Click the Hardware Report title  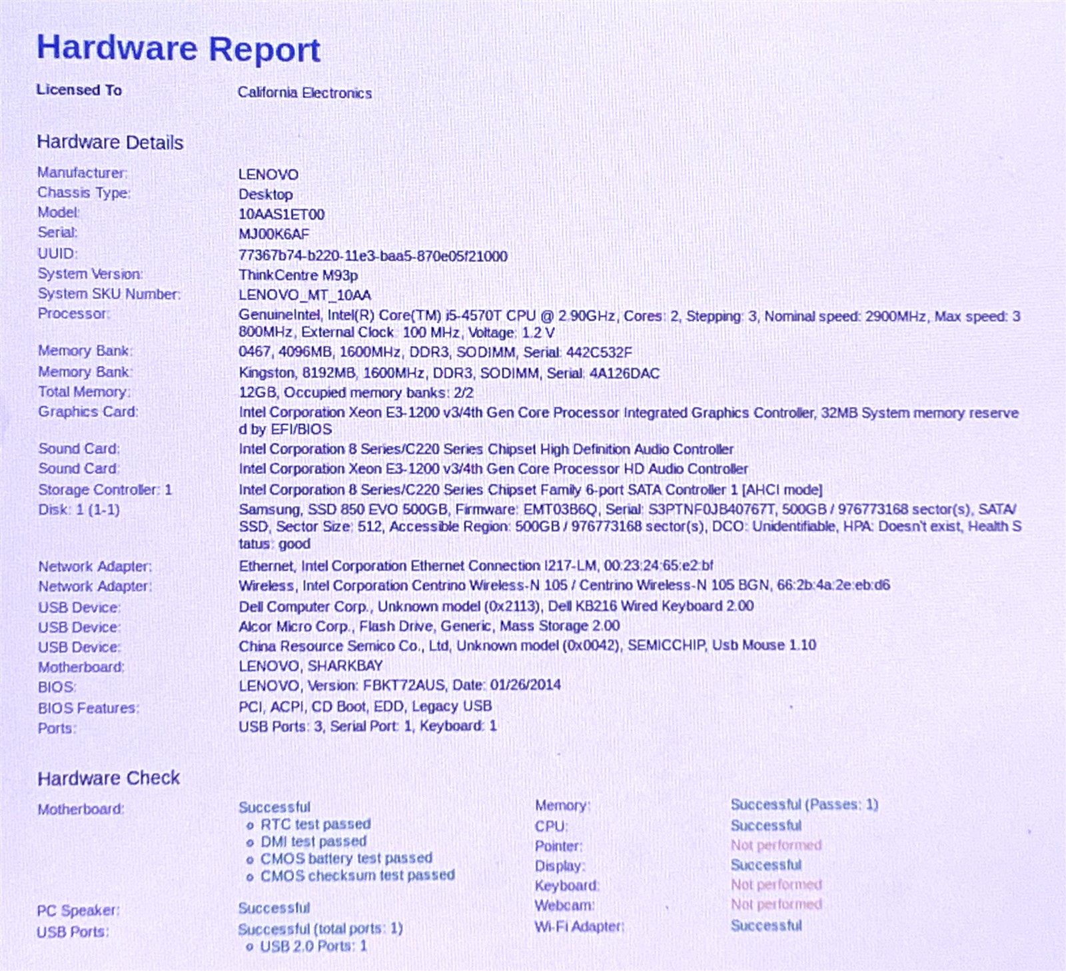coord(179,49)
